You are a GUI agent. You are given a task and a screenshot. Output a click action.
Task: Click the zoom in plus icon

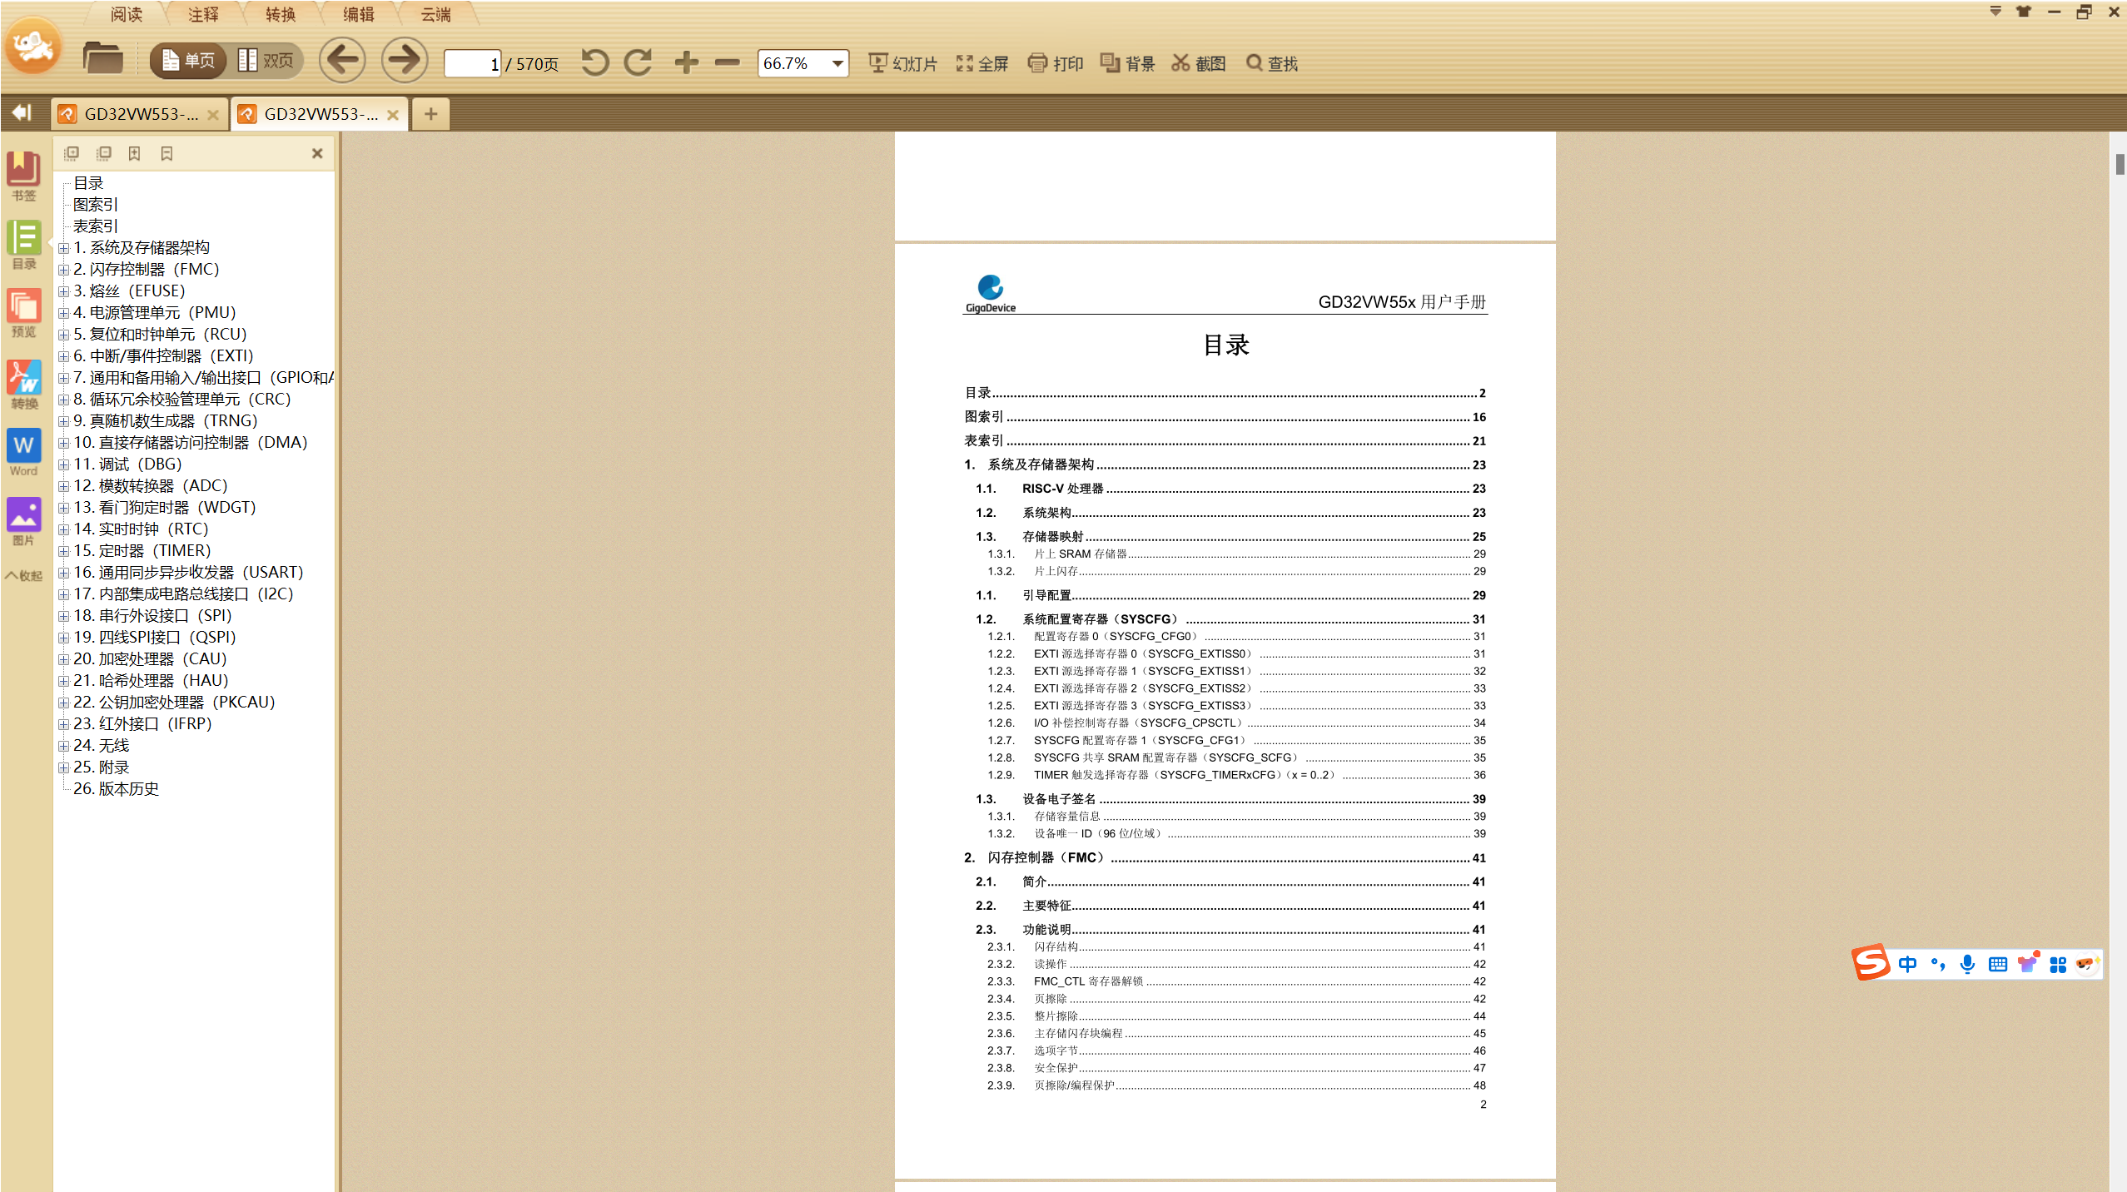[686, 62]
